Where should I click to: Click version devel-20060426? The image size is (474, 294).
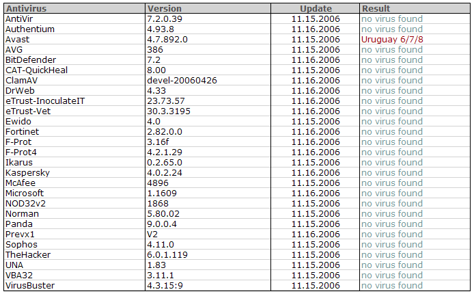[182, 81]
